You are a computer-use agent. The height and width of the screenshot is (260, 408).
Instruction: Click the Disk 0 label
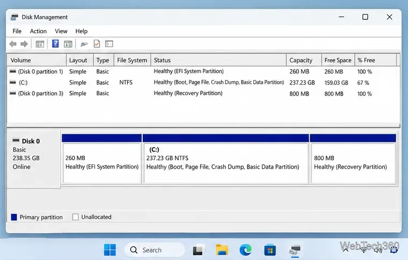point(31,141)
